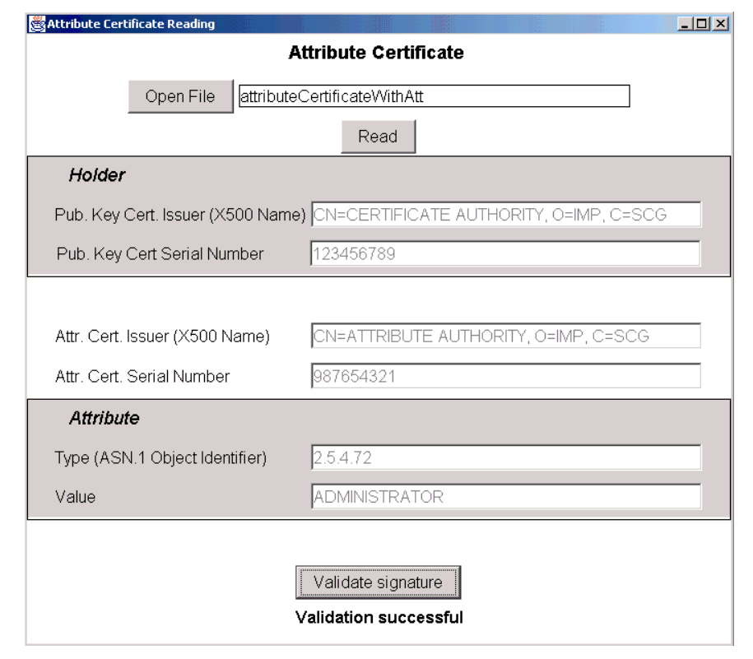The height and width of the screenshot is (659, 753).
Task: Click the Pub. Key Cert. Issuer text field
Action: click(505, 215)
